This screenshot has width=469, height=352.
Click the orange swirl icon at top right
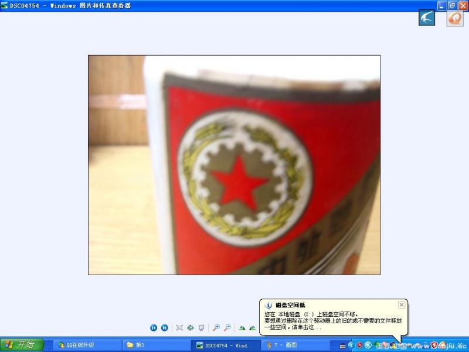(455, 18)
